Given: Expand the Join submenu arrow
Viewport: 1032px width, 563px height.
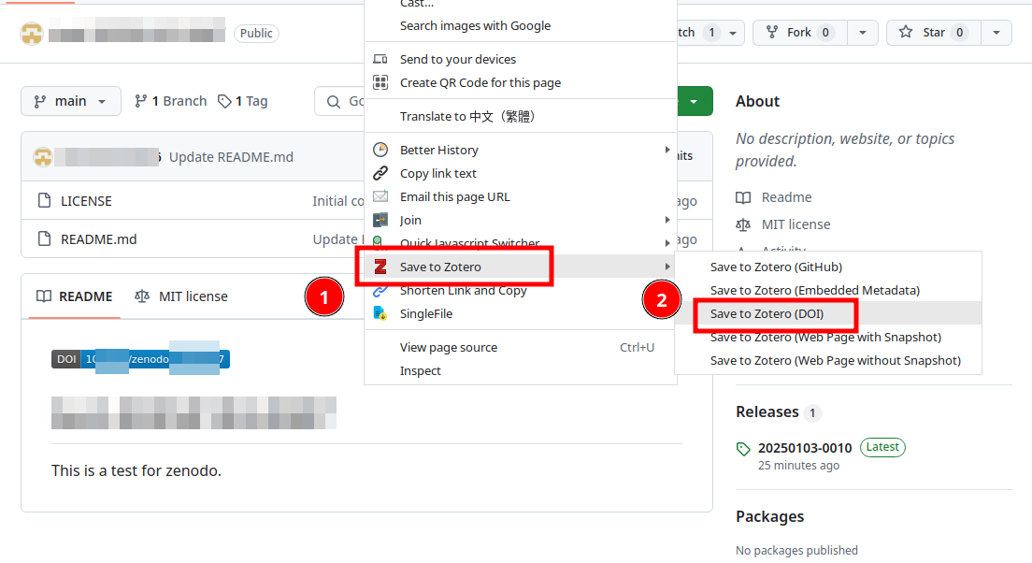Looking at the screenshot, I should [x=666, y=220].
